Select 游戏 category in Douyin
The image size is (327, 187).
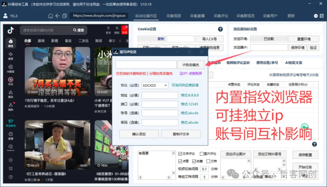click(41, 41)
